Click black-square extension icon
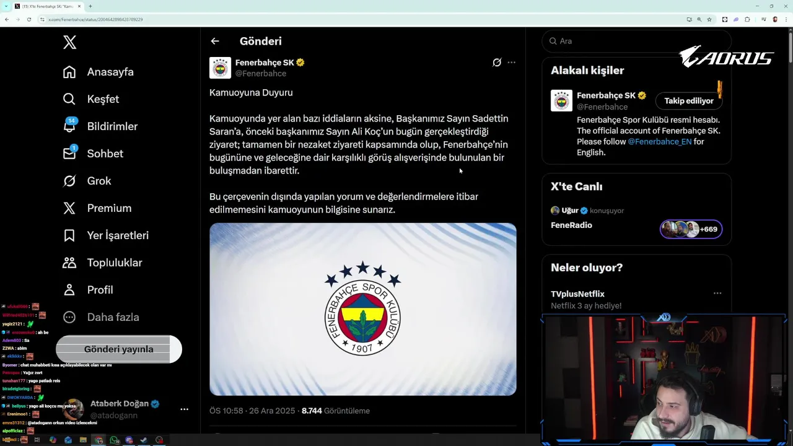Viewport: 793px width, 446px height. pyautogui.click(x=725, y=19)
